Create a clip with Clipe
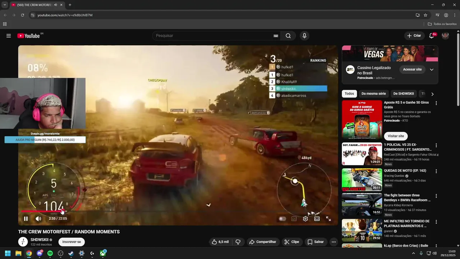This screenshot has width=460, height=259. 292,242
